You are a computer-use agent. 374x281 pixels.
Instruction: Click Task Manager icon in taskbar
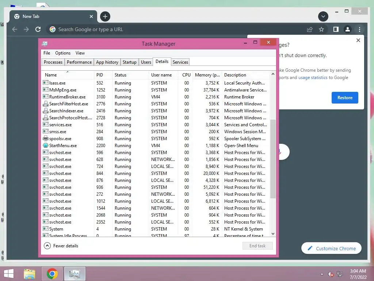75,274
